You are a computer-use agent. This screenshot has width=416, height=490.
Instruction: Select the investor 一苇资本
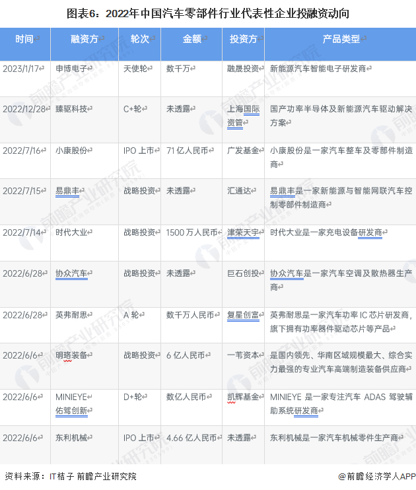coord(243,356)
